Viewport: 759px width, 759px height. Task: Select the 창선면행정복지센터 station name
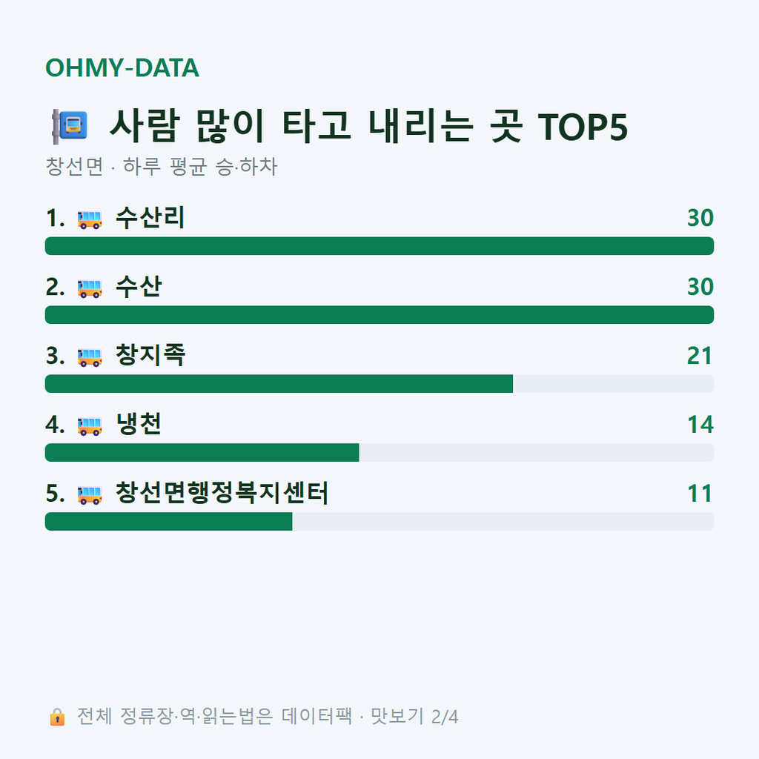(222, 493)
